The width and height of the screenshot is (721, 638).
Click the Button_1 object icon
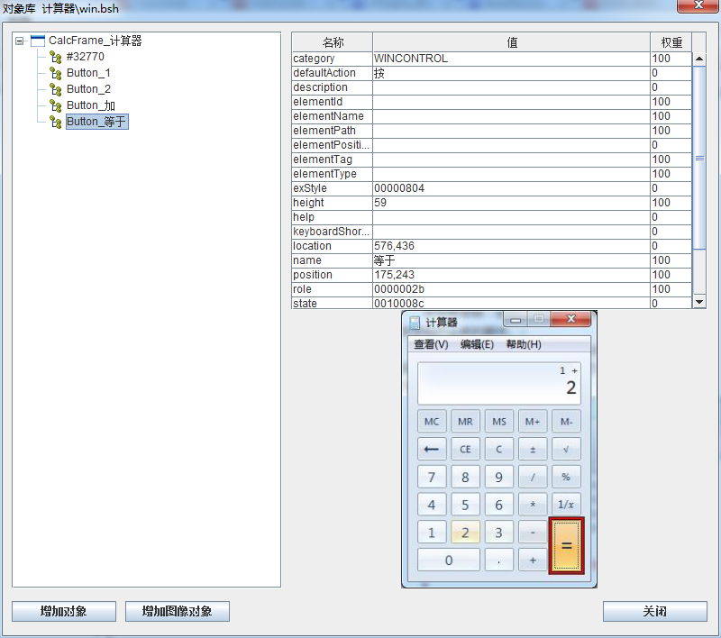pyautogui.click(x=55, y=73)
